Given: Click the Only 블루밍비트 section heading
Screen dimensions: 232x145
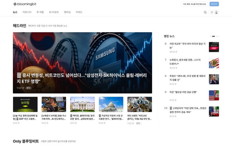Looking at the screenshot, I should [26, 141].
